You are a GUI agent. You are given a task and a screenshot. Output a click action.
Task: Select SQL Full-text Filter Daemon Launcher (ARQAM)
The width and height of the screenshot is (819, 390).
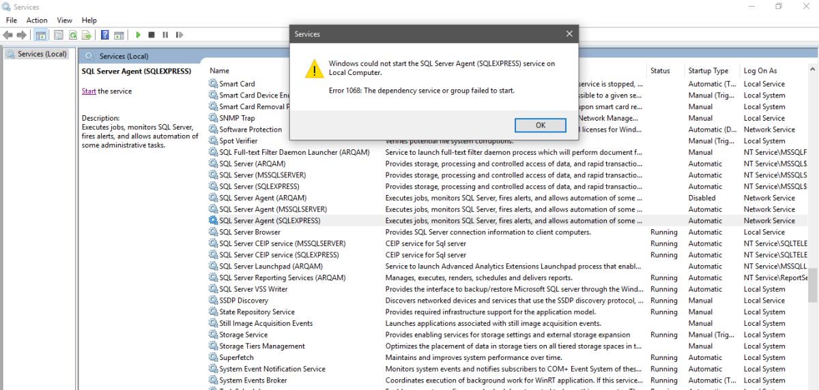click(x=507, y=152)
